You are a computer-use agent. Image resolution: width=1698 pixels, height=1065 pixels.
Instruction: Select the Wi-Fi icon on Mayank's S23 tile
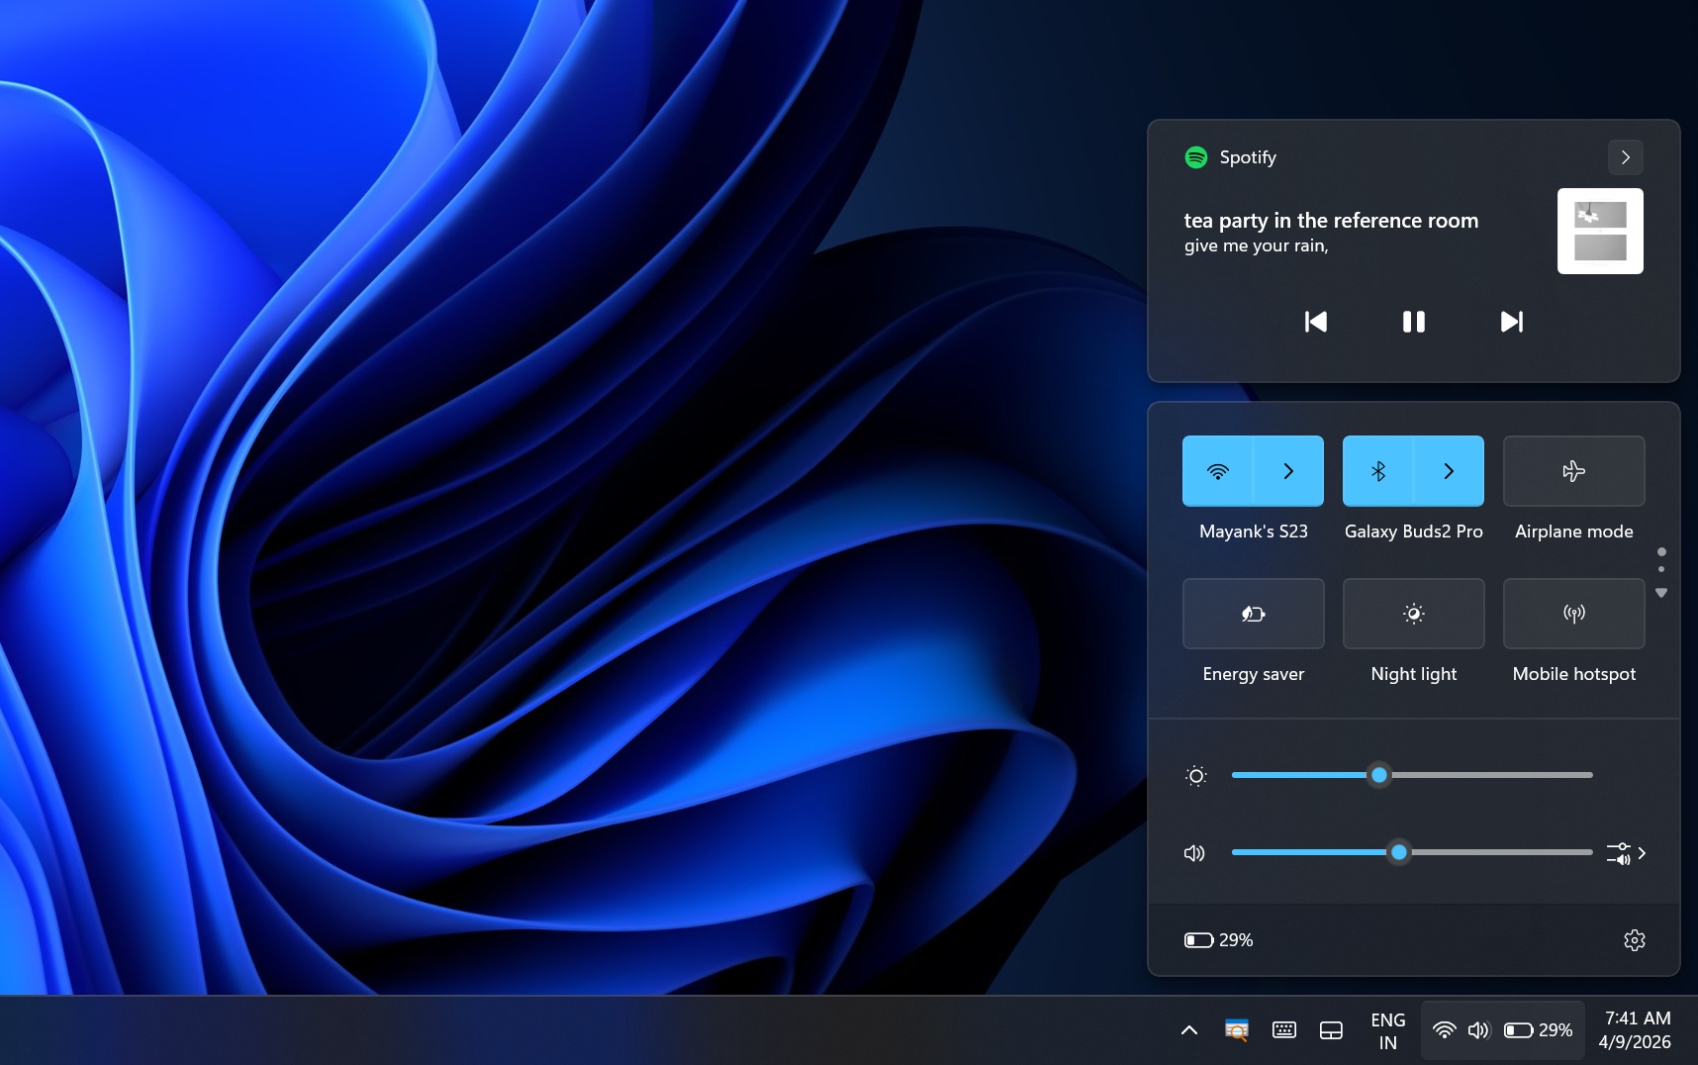click(1218, 471)
